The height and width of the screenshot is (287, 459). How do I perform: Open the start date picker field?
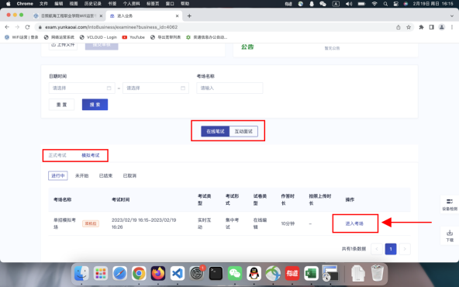[81, 88]
